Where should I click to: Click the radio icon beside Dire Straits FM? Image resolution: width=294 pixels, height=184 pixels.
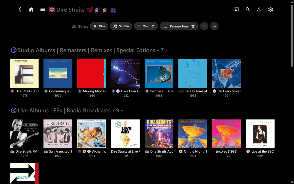tap(12, 152)
